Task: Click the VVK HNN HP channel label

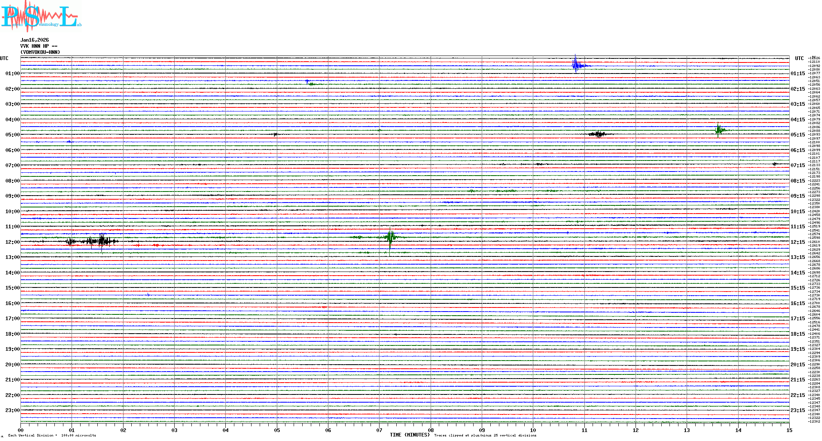Action: (38, 46)
